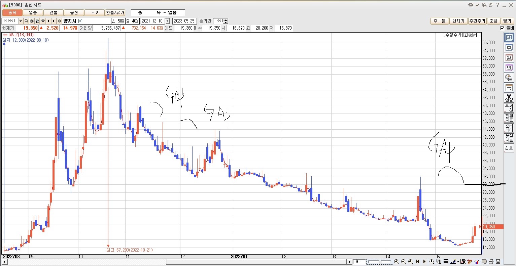Viewport: 516px width, 266px height.
Task: Click the printer icon to print chart
Action: tap(491, 262)
